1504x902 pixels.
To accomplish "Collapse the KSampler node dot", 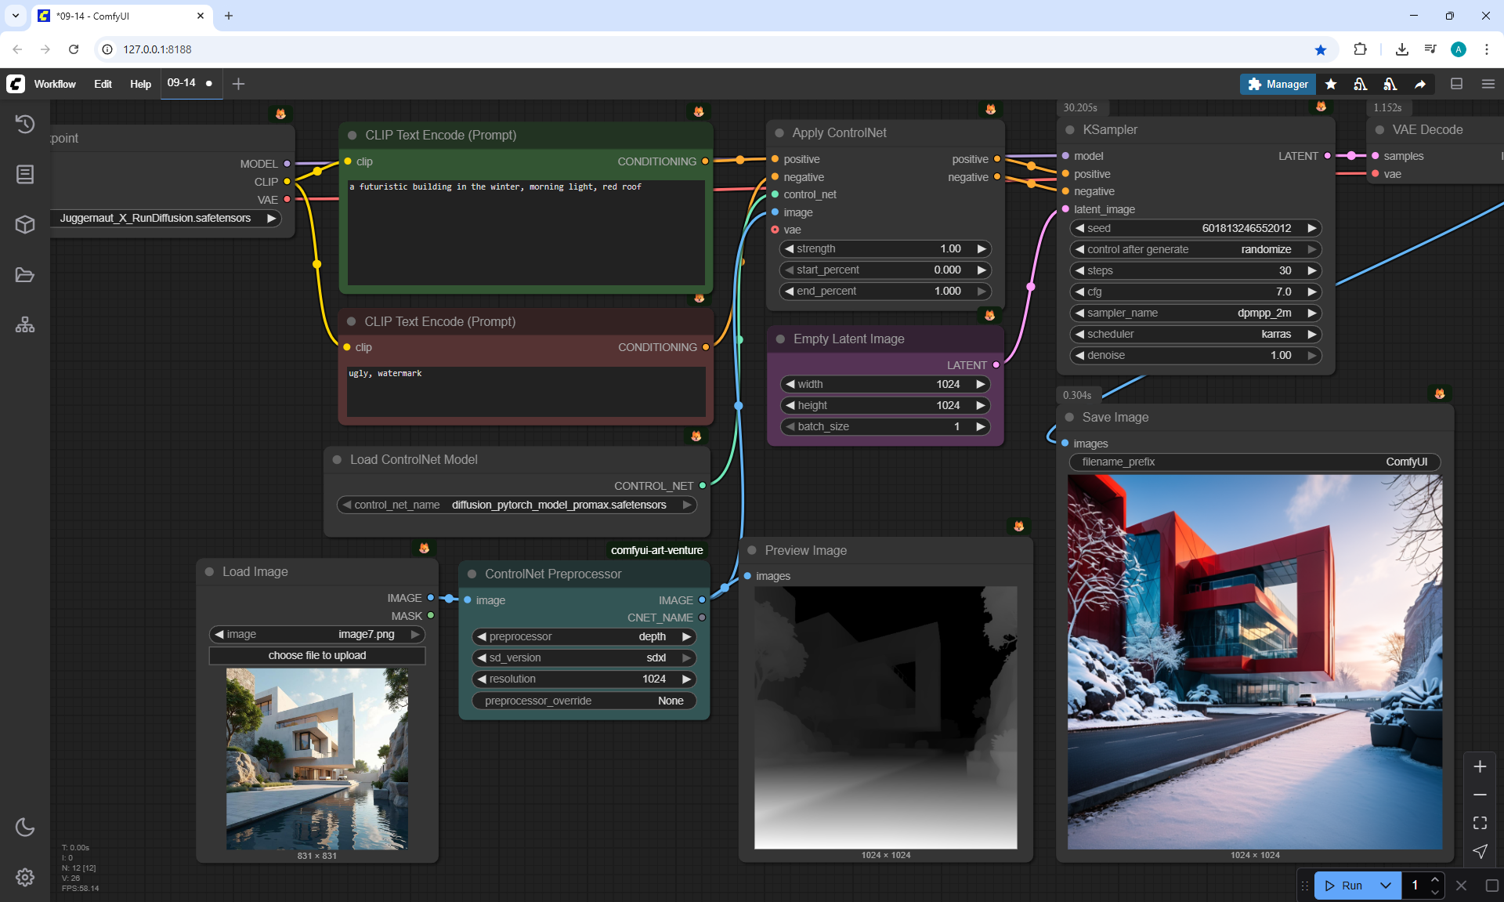I will pos(1071,130).
